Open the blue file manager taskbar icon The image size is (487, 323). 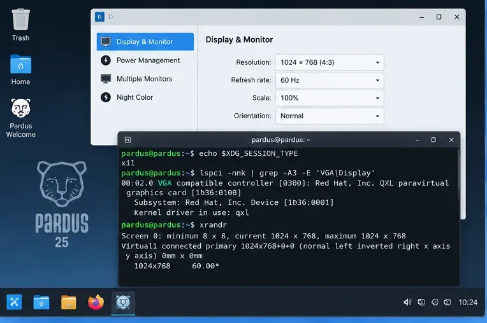coord(41,302)
